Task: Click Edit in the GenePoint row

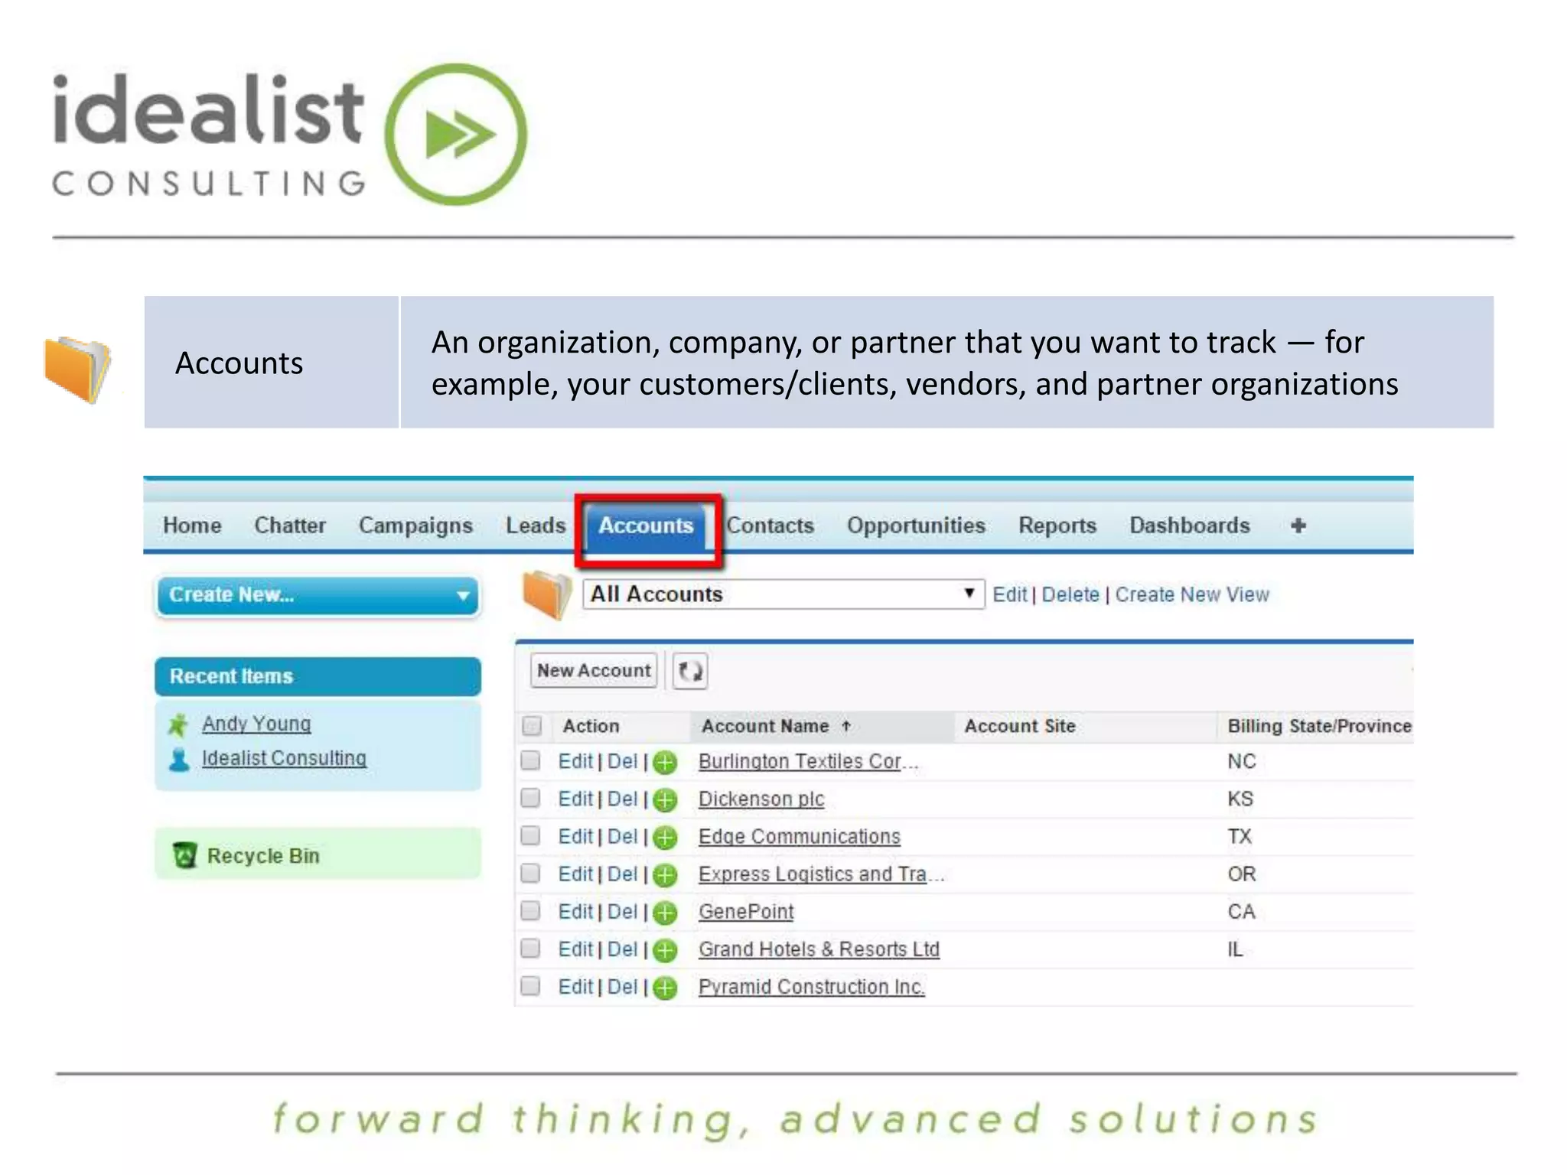Action: pos(575,912)
